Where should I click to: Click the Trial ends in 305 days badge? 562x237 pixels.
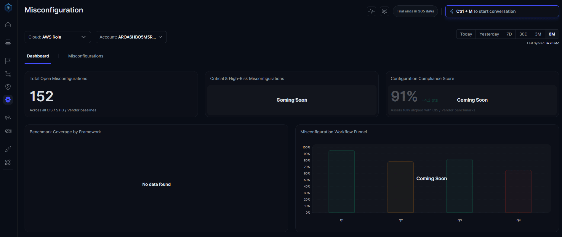click(x=415, y=11)
